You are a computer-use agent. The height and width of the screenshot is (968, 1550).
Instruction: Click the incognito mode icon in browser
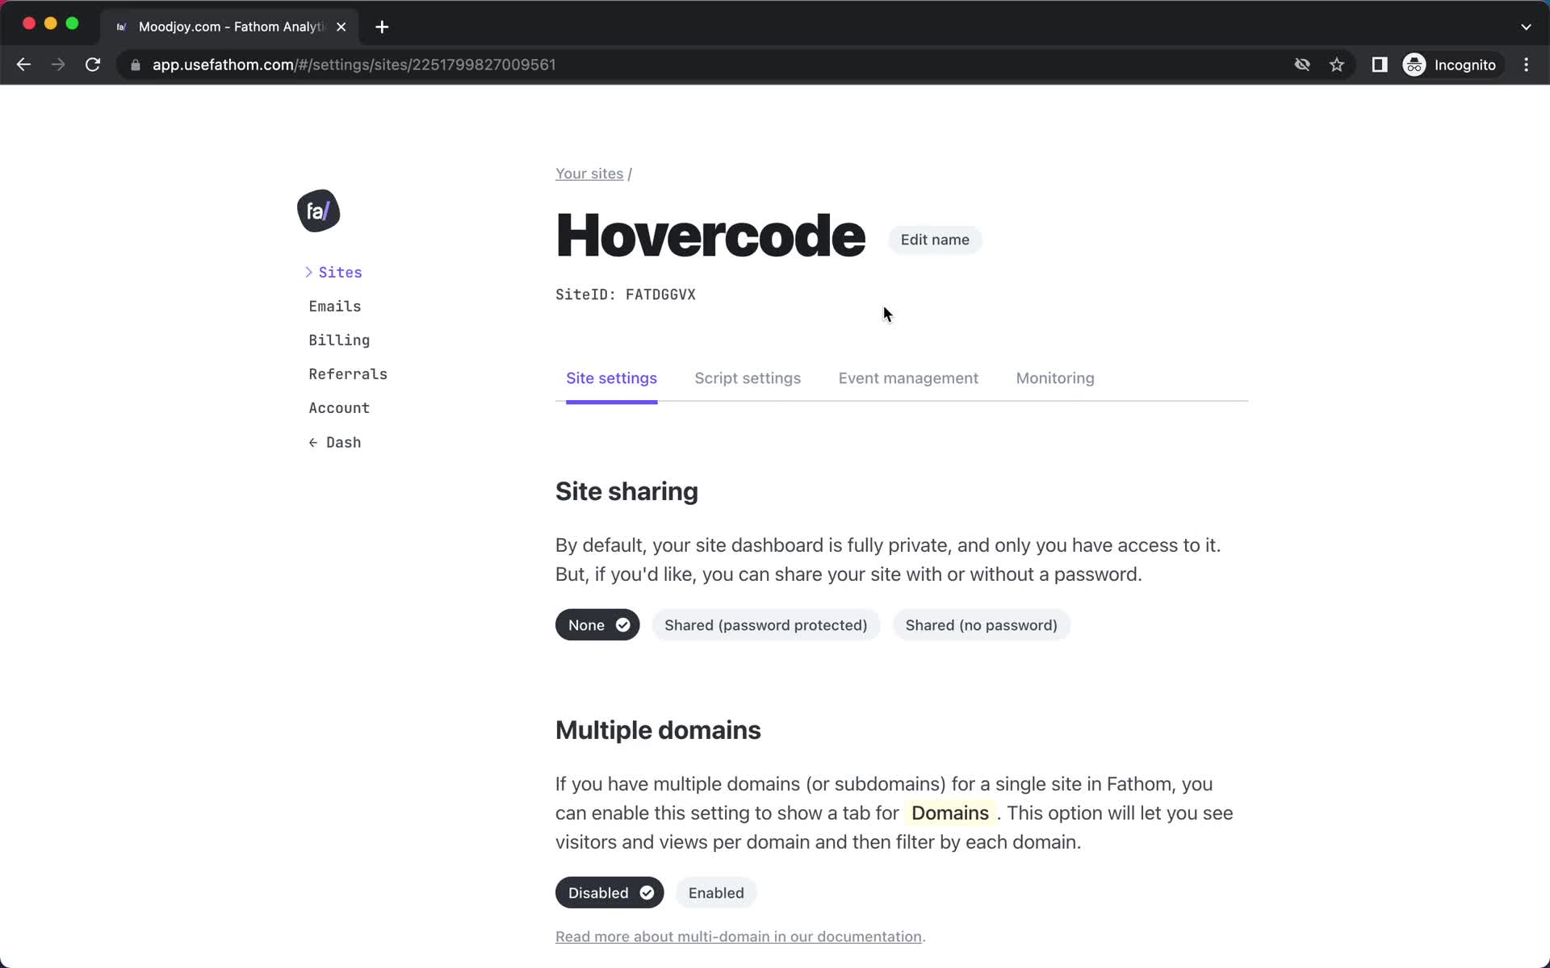pyautogui.click(x=1415, y=65)
